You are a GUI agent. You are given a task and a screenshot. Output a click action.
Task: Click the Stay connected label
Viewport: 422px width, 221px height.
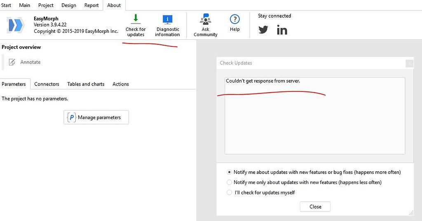[x=274, y=16]
